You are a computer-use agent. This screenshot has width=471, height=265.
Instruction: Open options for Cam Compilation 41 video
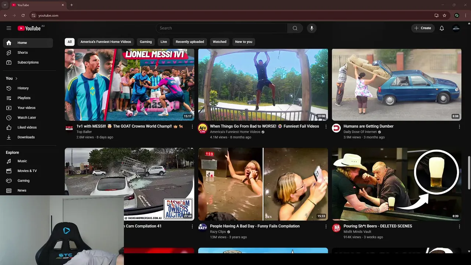[x=192, y=226]
